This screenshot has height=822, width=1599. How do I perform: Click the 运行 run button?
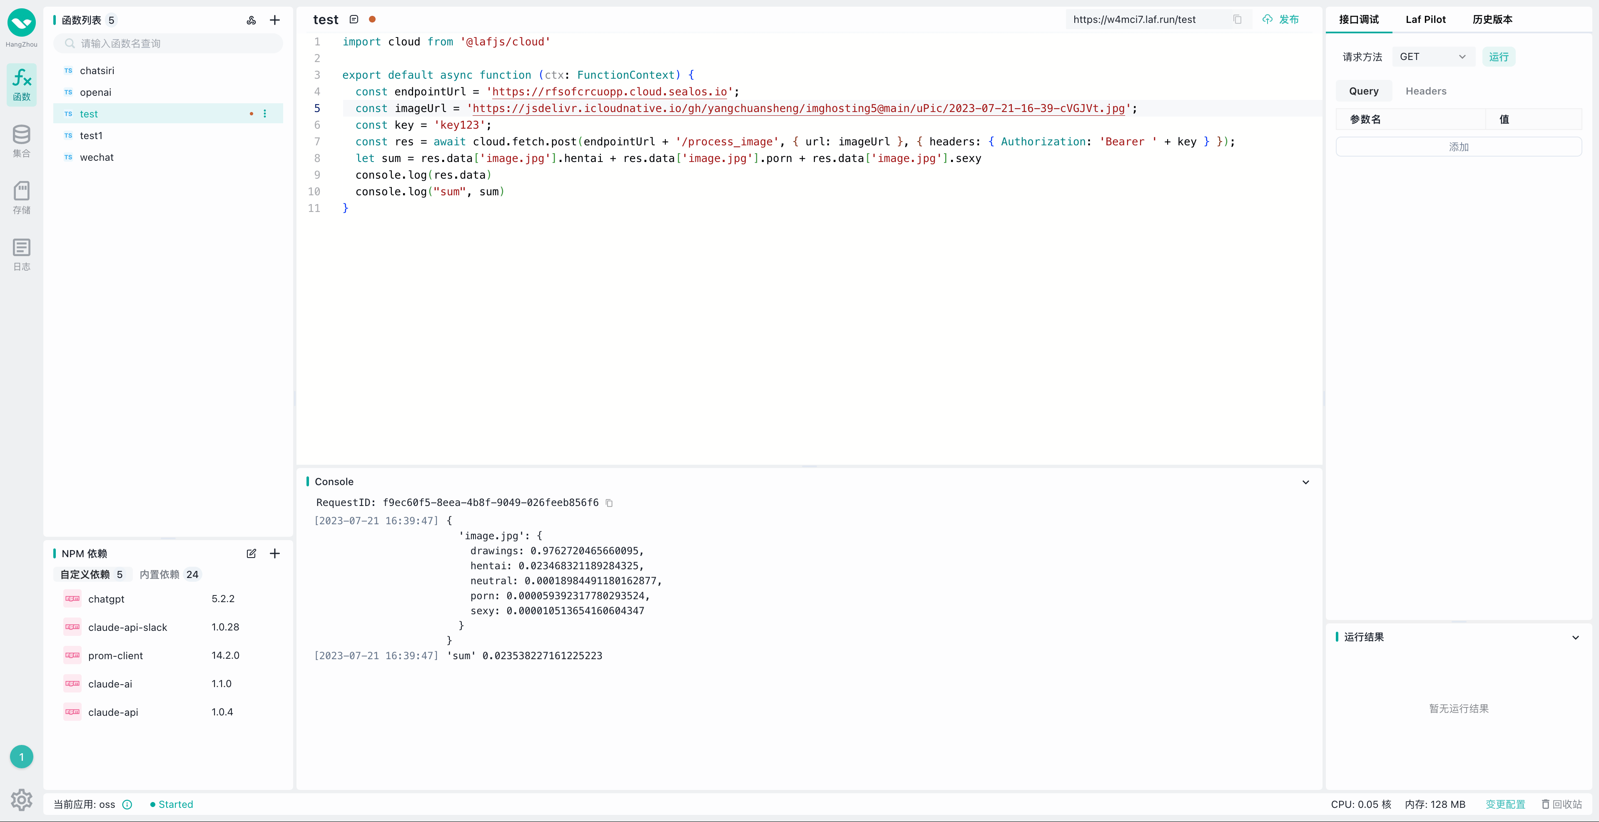tap(1499, 57)
